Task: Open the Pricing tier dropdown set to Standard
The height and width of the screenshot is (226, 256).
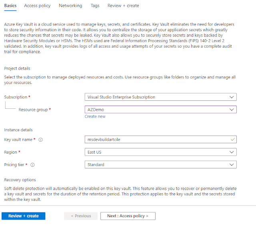Action: pyautogui.click(x=161, y=164)
